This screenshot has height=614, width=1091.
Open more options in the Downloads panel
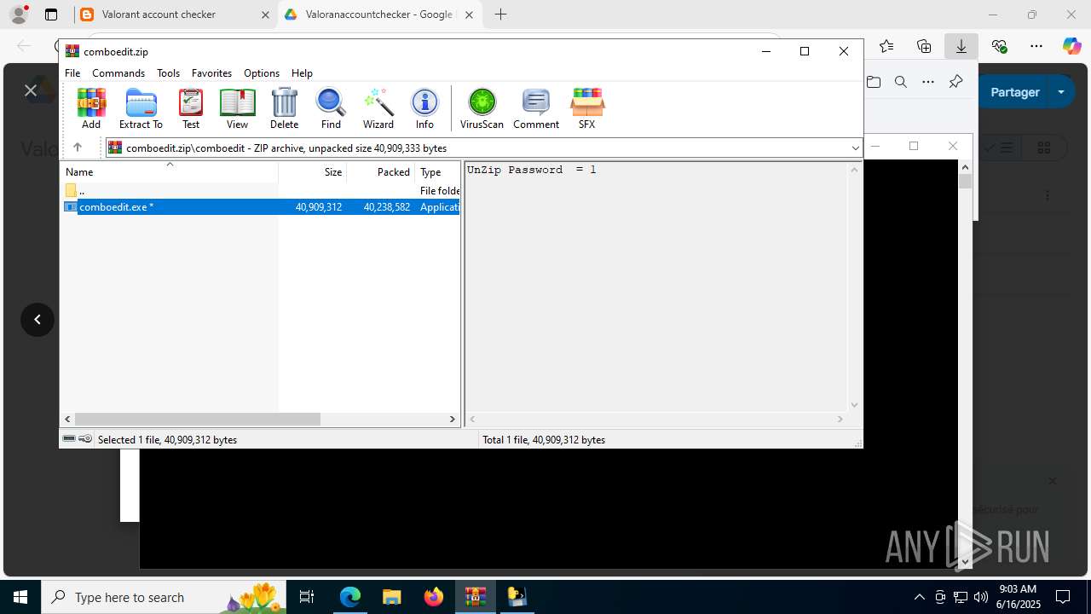[x=928, y=82]
